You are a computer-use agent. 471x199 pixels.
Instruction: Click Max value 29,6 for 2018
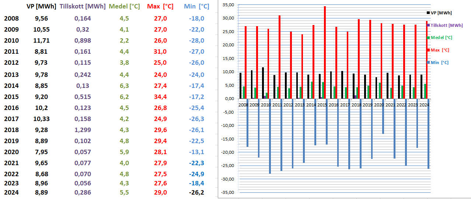pyautogui.click(x=160, y=130)
